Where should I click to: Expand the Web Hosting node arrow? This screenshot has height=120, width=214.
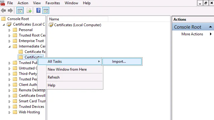click(9, 112)
